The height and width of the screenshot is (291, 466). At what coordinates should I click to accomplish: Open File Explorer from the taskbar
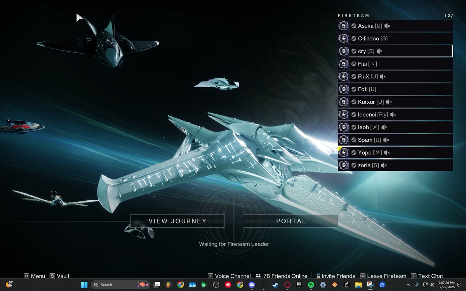[x=358, y=284]
